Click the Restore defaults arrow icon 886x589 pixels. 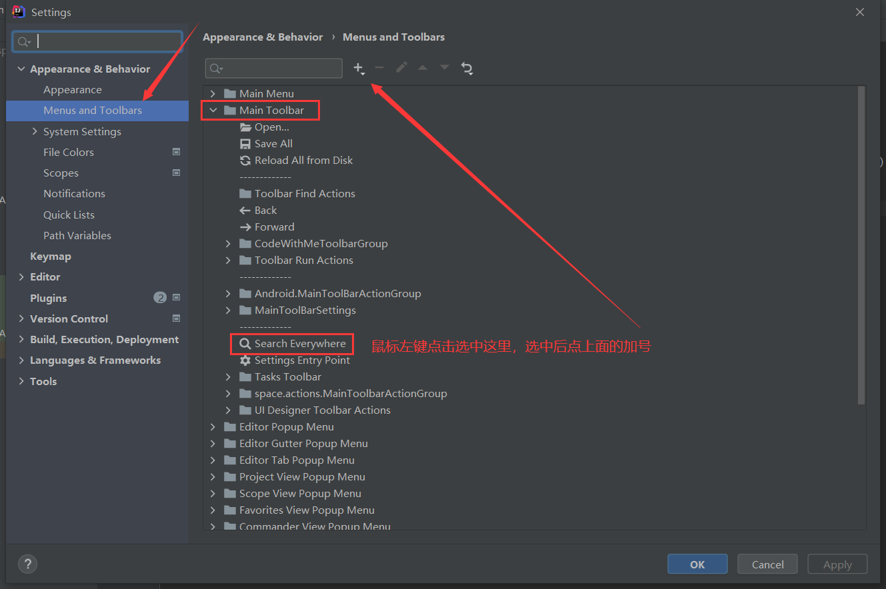[x=467, y=68]
